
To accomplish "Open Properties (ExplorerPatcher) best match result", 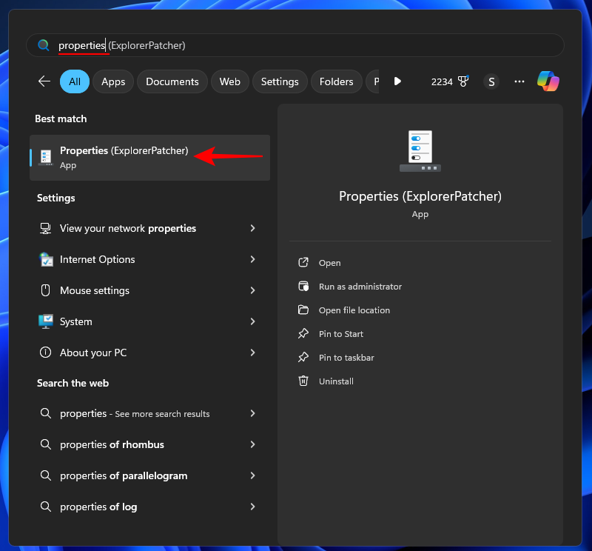I will pyautogui.click(x=124, y=157).
